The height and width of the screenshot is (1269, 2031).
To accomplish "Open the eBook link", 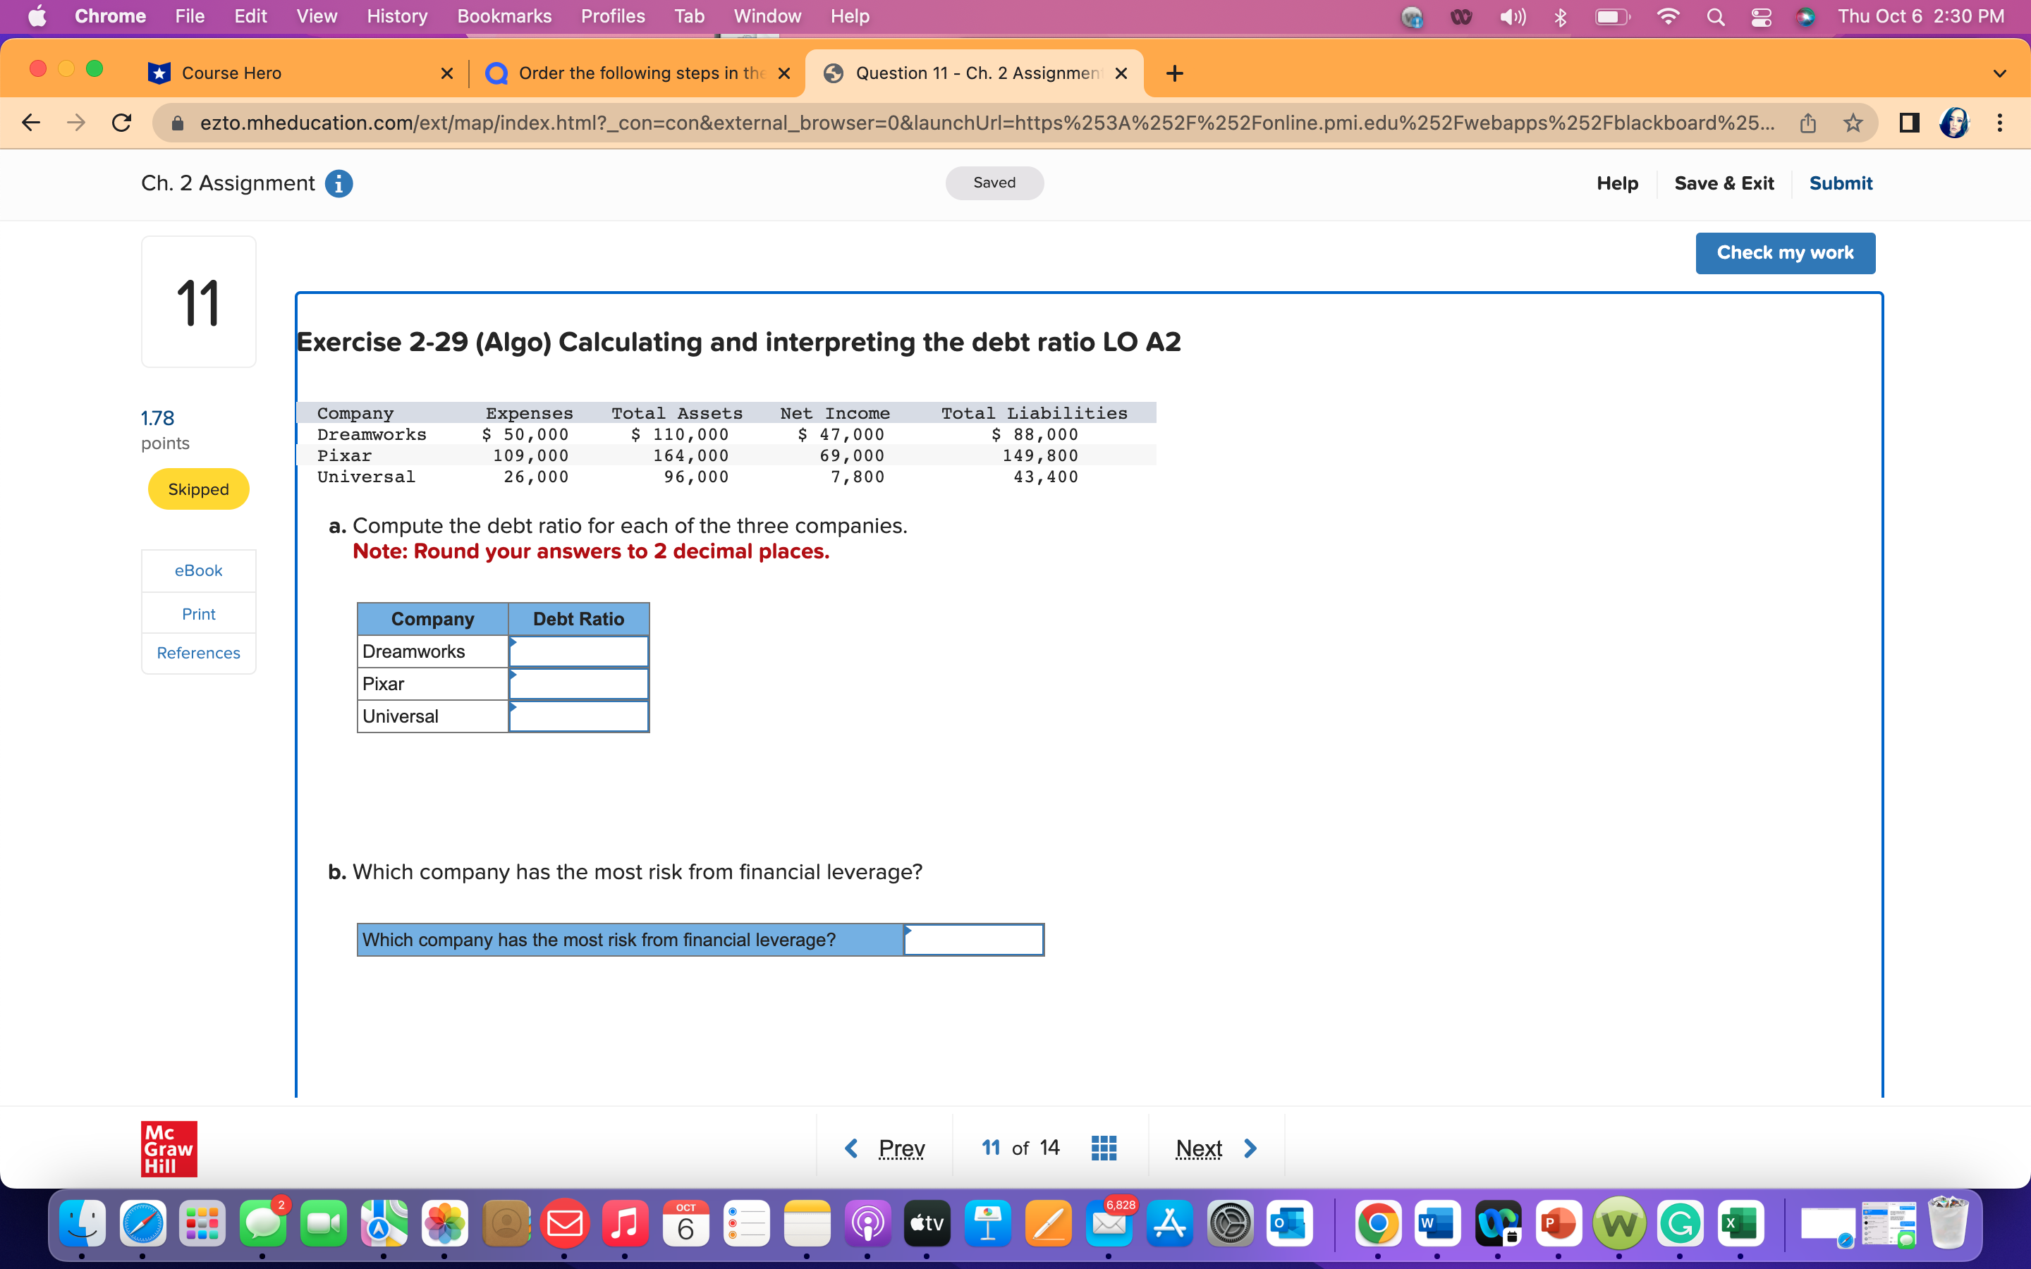I will point(198,570).
